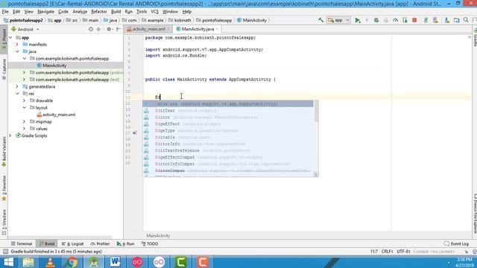Open the TODO tool window
This screenshot has width=477, height=268.
pos(150,243)
